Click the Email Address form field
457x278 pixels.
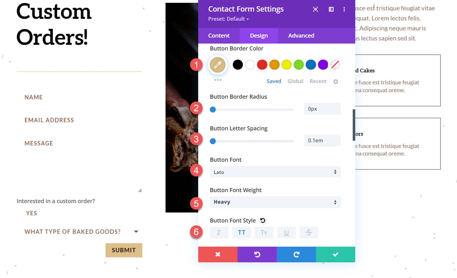point(79,120)
